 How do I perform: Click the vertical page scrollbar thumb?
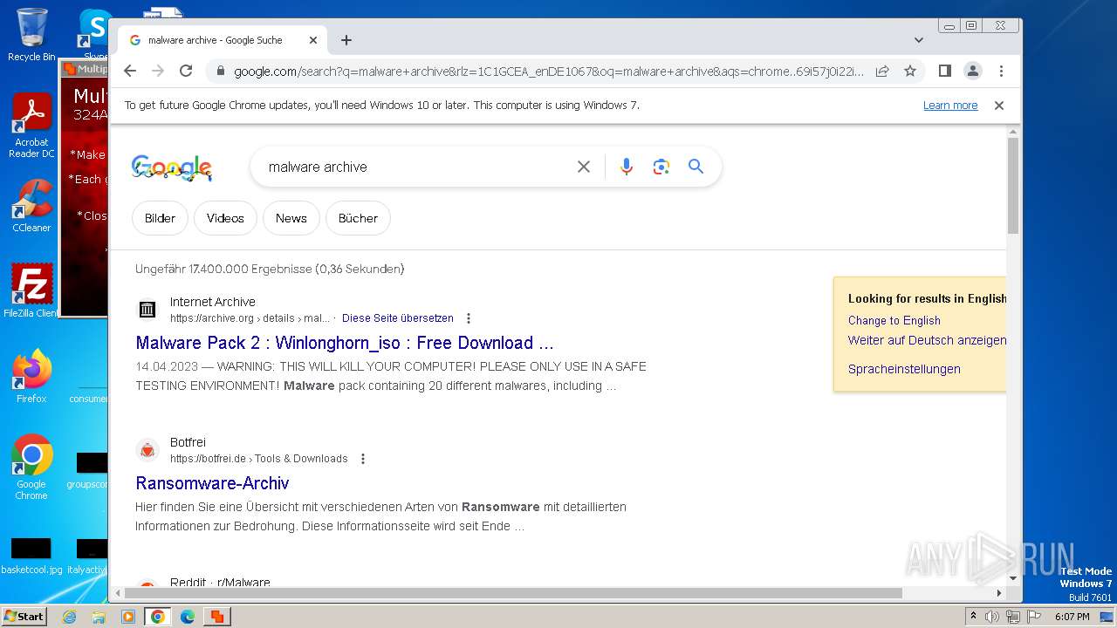(1013, 186)
